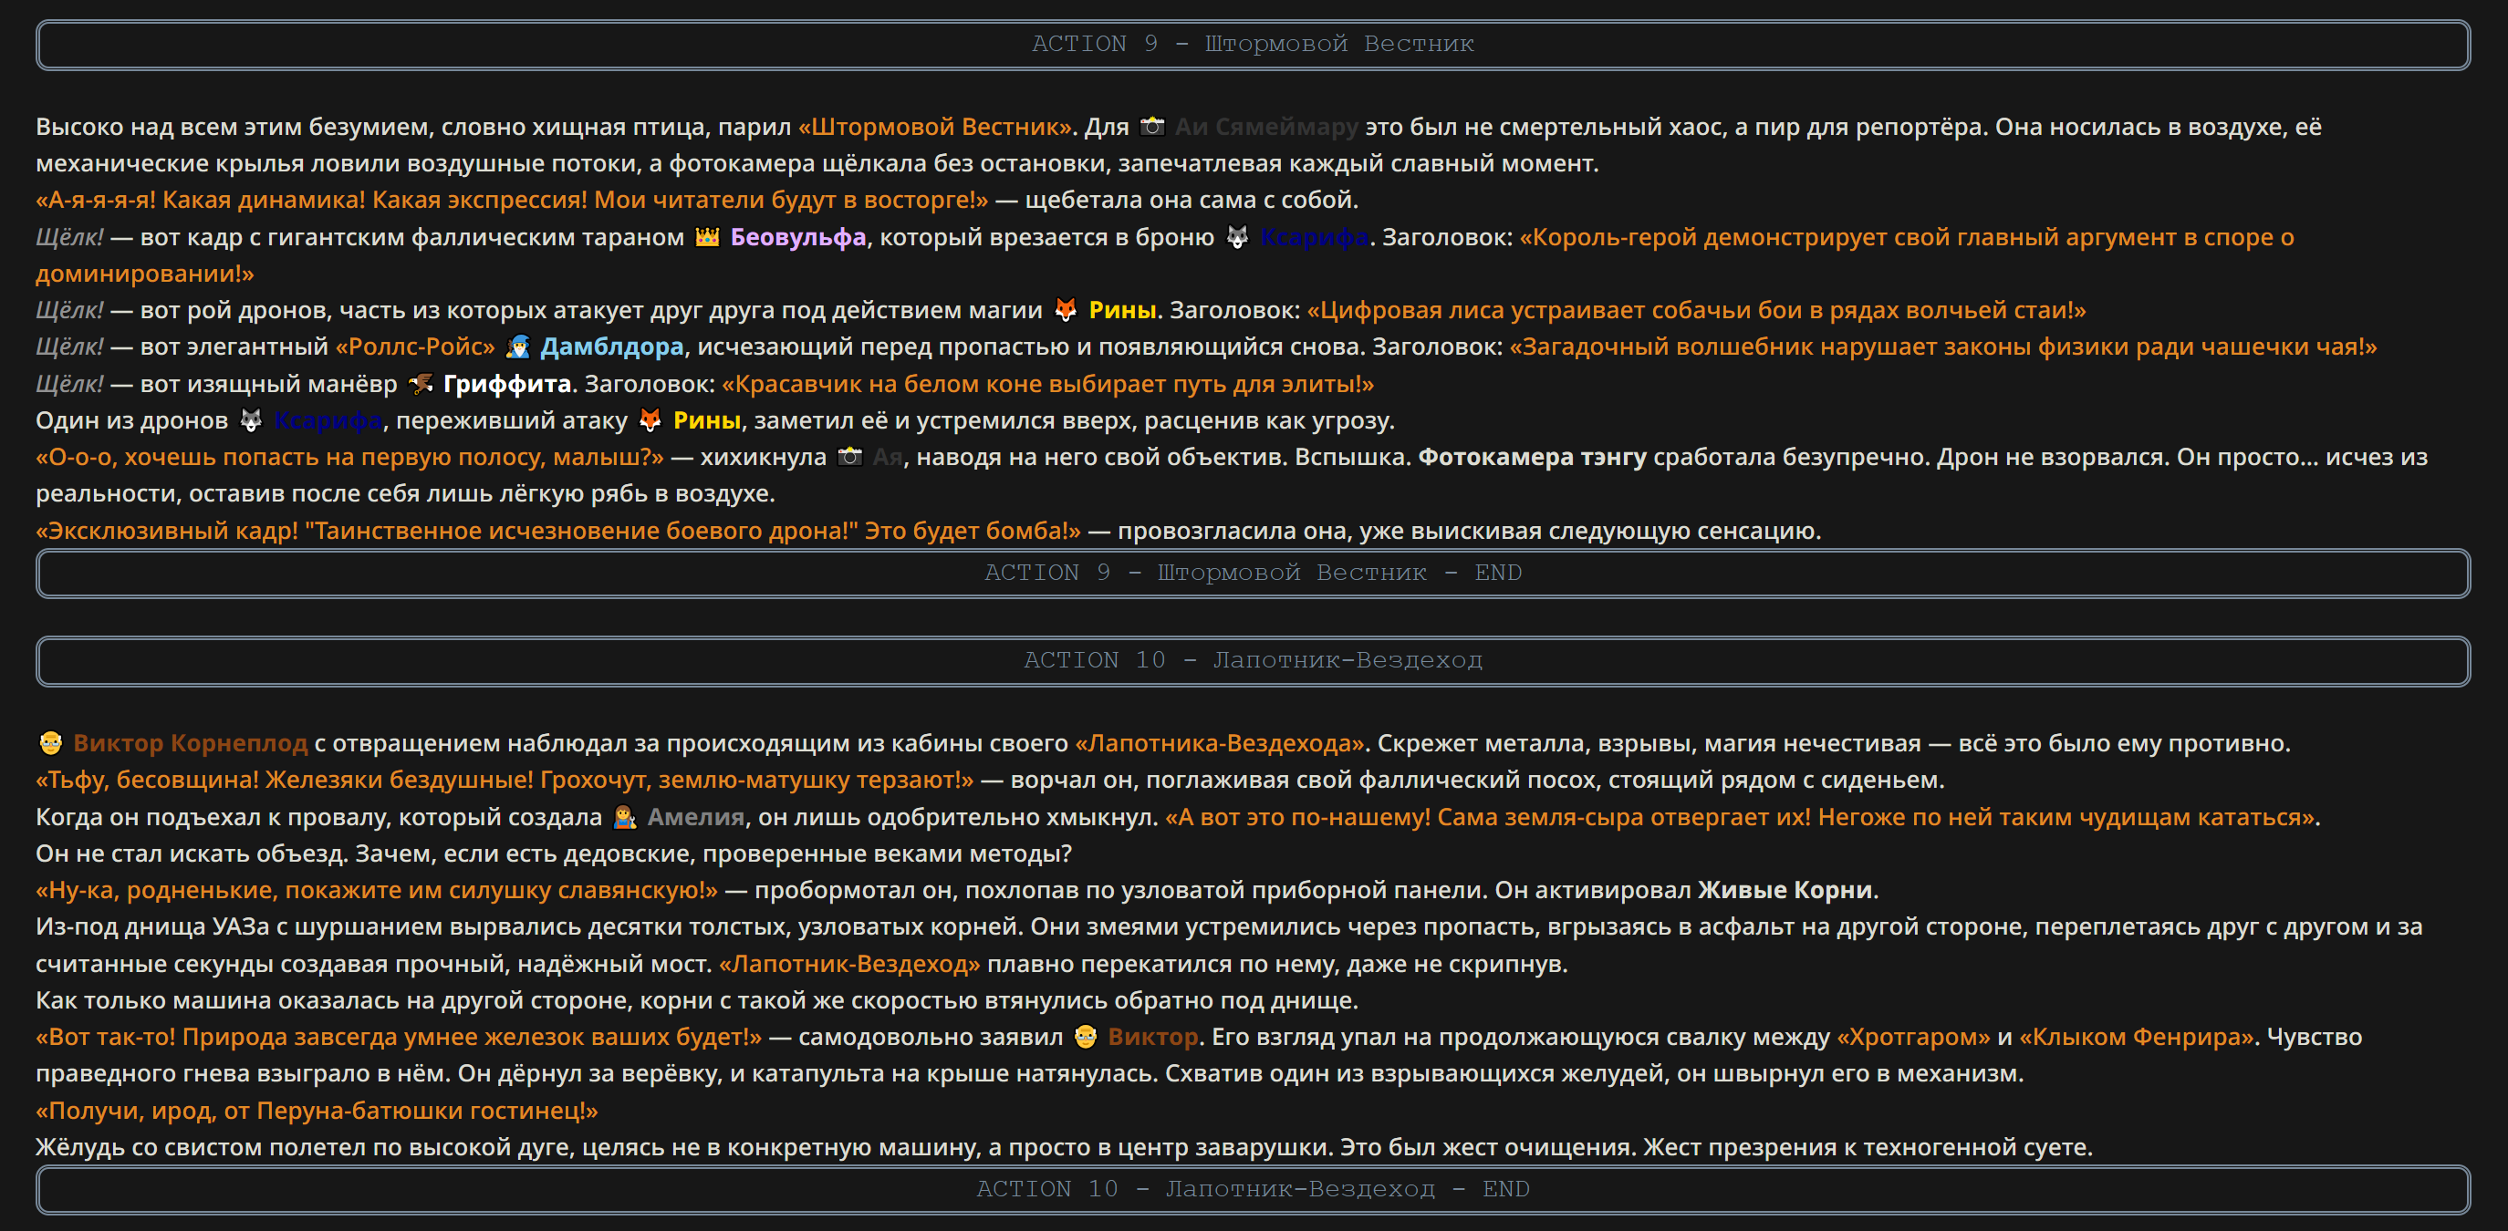This screenshot has height=1231, width=2508.
Task: Click the camera emoji after 'хихикнула'
Action: point(850,458)
